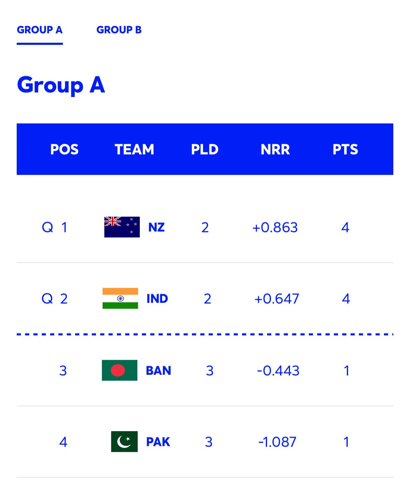The image size is (410, 501).
Task: Click the crescent moon on Pakistan's flag
Action: coord(122,441)
